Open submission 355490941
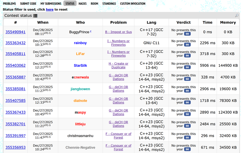The width and height of the screenshot is (241, 153). coord(15,32)
